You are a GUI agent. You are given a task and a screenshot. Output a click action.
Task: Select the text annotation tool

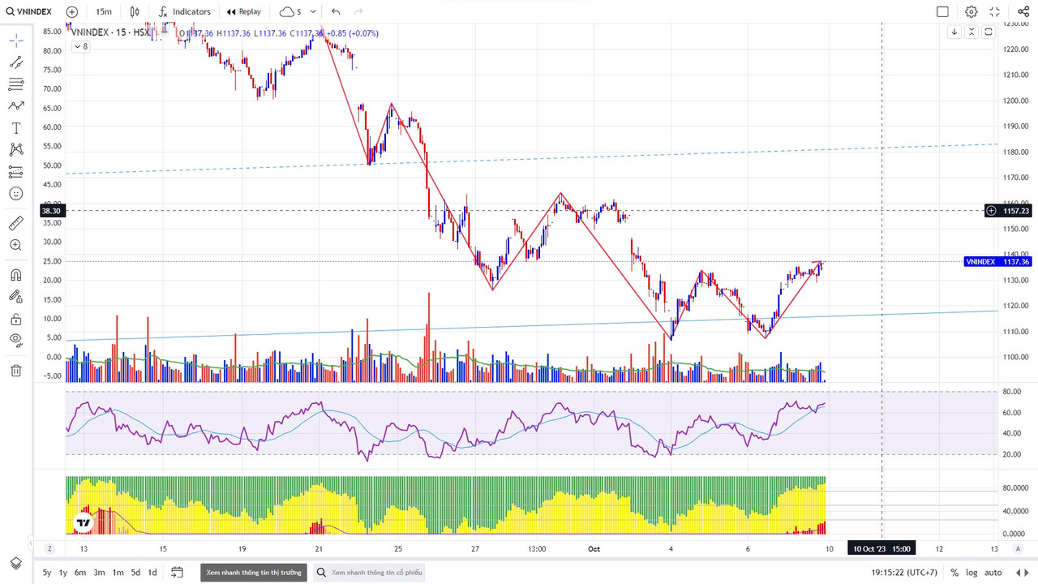pyautogui.click(x=16, y=128)
